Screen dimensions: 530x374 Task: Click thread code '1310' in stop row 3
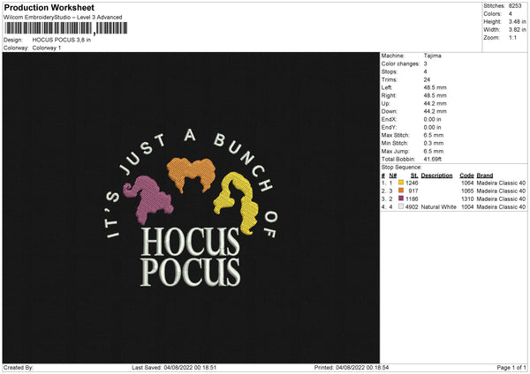(x=467, y=198)
